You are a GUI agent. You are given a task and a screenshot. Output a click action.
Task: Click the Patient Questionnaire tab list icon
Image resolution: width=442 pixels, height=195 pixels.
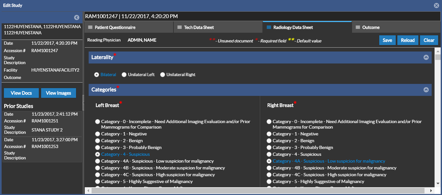tap(90, 28)
